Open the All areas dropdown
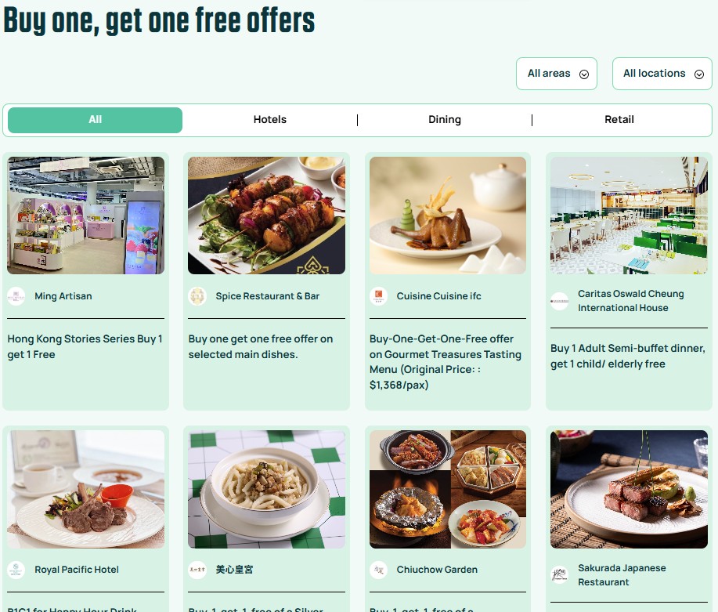Image resolution: width=718 pixels, height=612 pixels. tap(557, 74)
